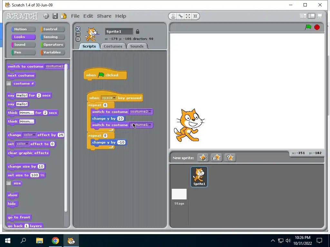Click the show block

pyautogui.click(x=13, y=195)
